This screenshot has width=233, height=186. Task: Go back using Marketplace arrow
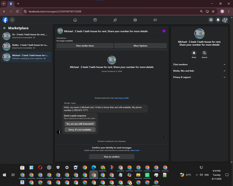tap(5, 28)
